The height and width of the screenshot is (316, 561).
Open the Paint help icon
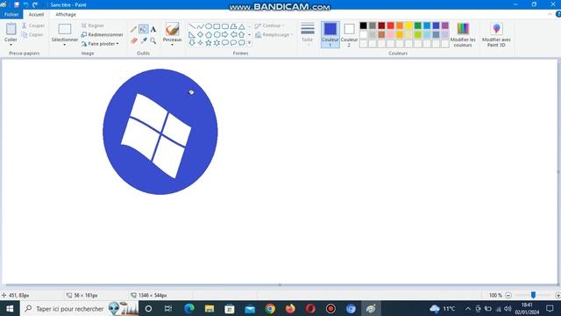click(x=557, y=14)
